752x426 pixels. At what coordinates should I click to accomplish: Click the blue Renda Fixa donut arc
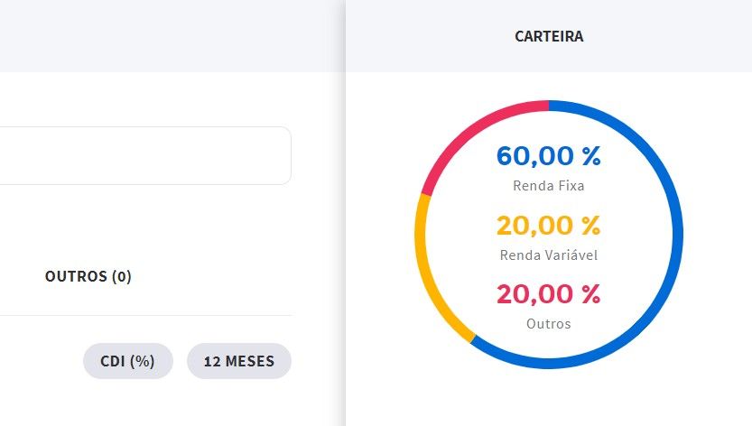[678, 234]
